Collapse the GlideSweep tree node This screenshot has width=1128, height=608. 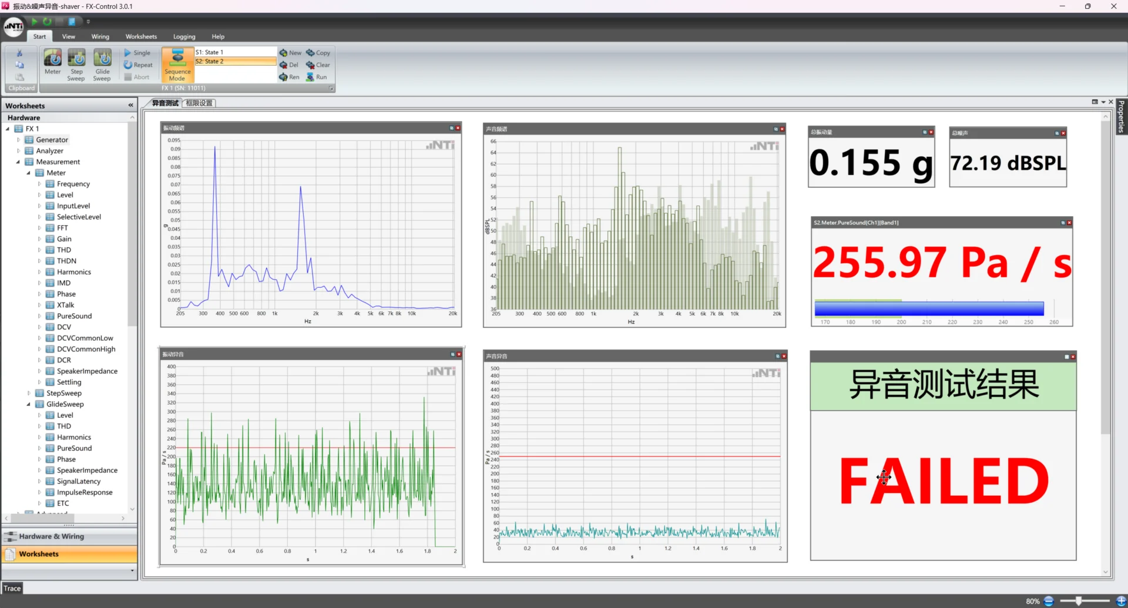(29, 404)
